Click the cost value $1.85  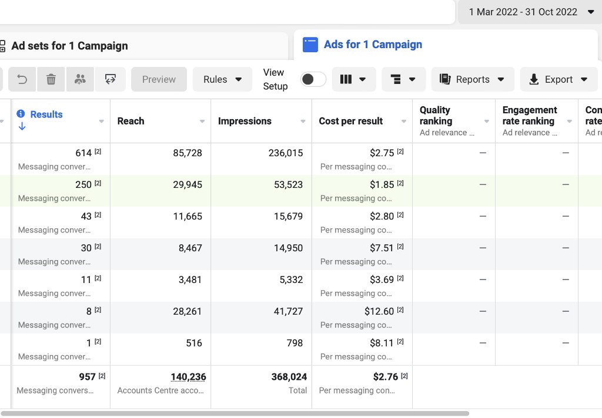tap(382, 185)
